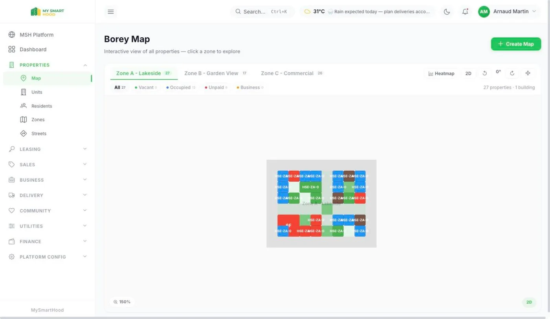Click the four-arrow pan map icon

point(528,73)
